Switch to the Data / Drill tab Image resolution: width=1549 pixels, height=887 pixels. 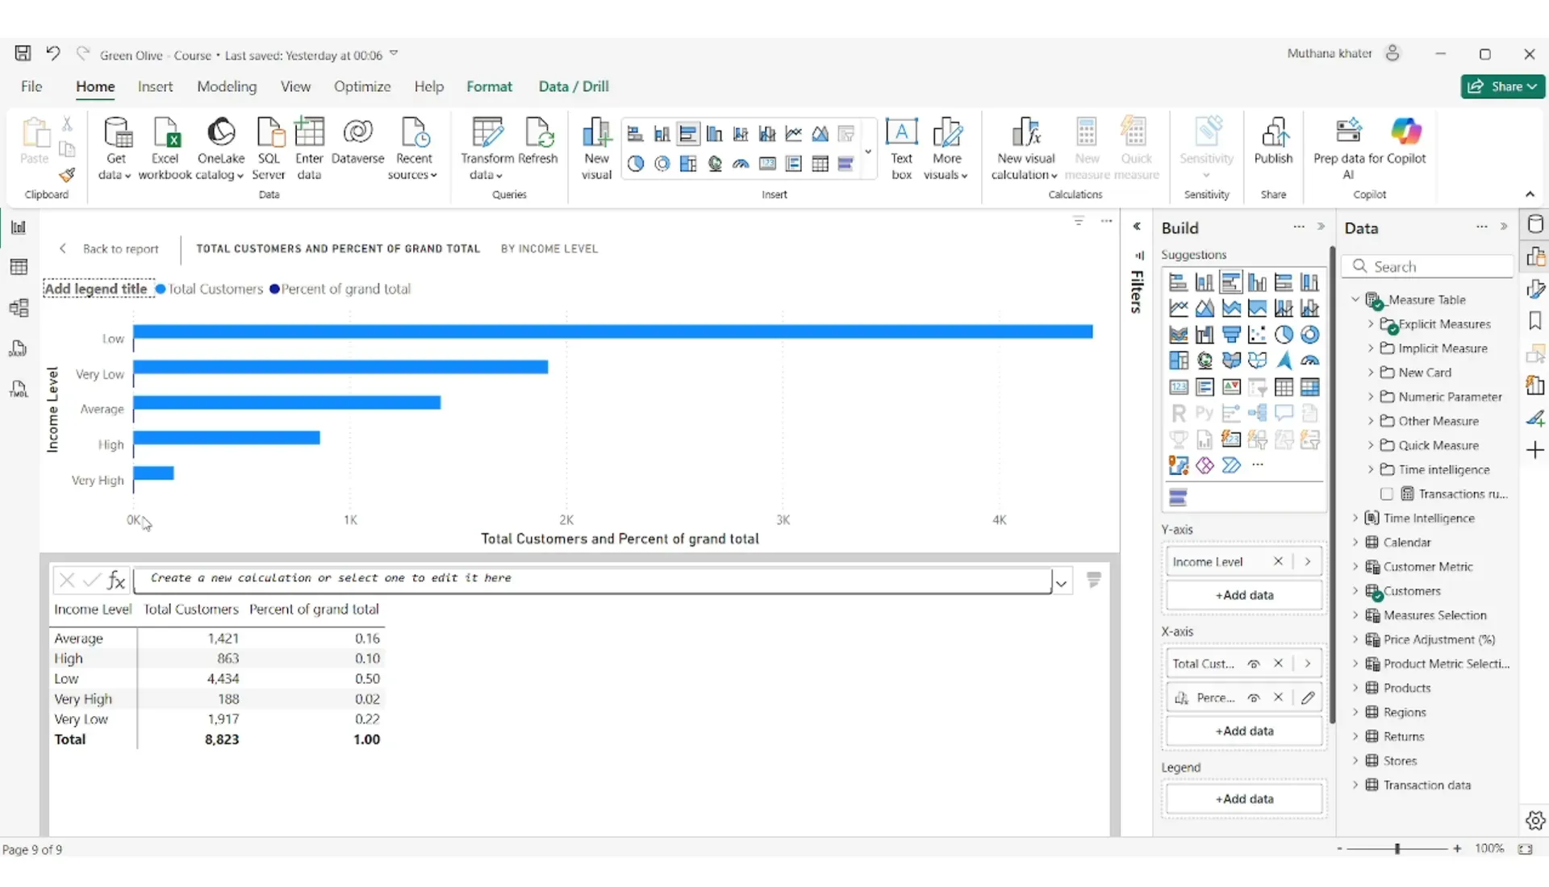click(x=573, y=86)
